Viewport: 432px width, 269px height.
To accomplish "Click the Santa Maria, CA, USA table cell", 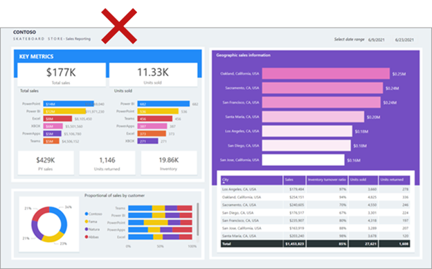I will pos(251,236).
